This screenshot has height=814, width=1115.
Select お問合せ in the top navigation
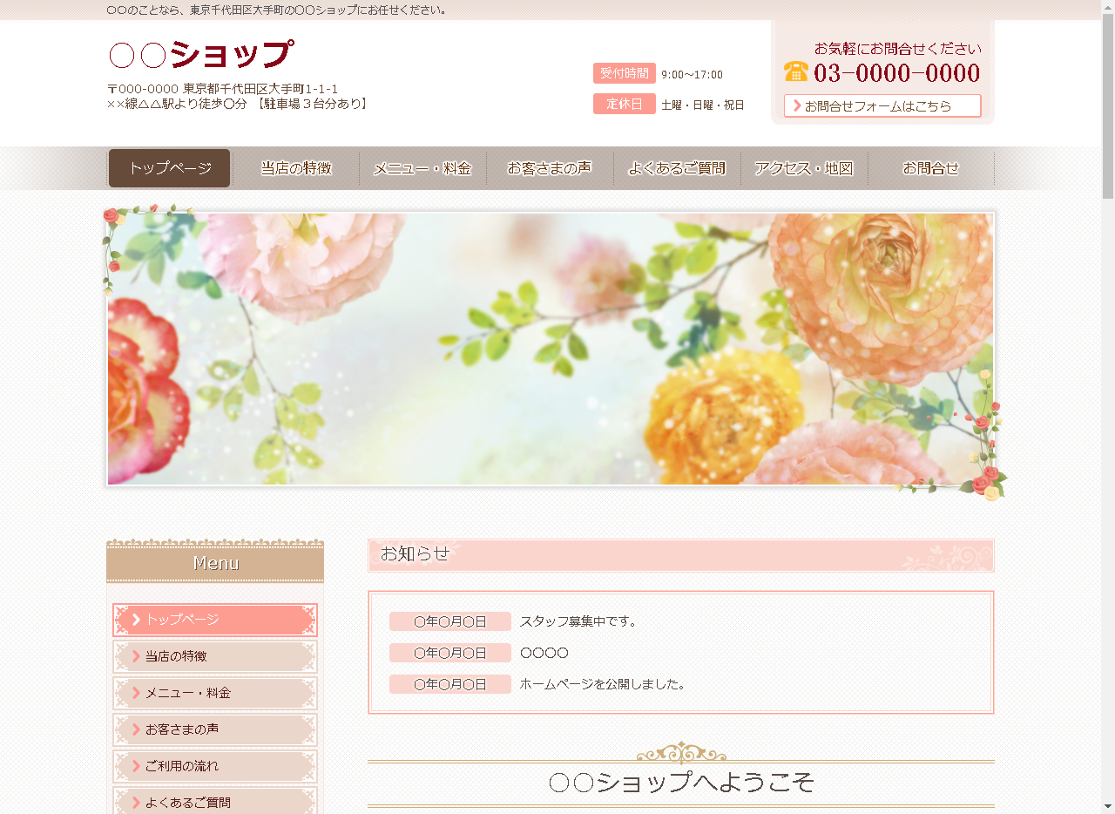(930, 168)
